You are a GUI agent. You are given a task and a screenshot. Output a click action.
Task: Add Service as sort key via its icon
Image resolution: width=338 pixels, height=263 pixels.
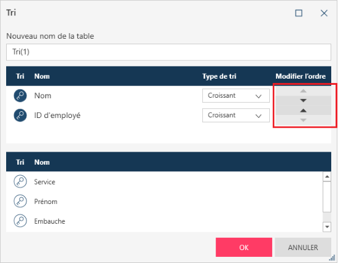click(x=20, y=181)
